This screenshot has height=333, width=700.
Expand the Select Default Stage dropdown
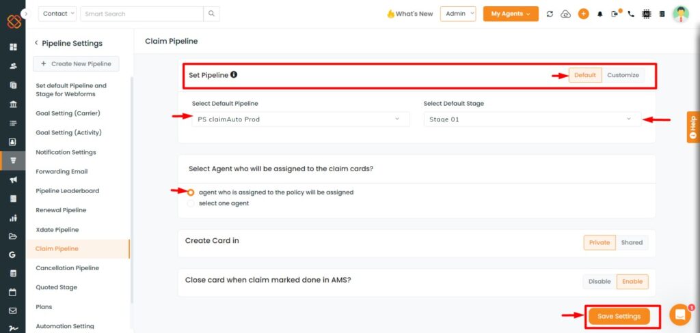pyautogui.click(x=532, y=119)
